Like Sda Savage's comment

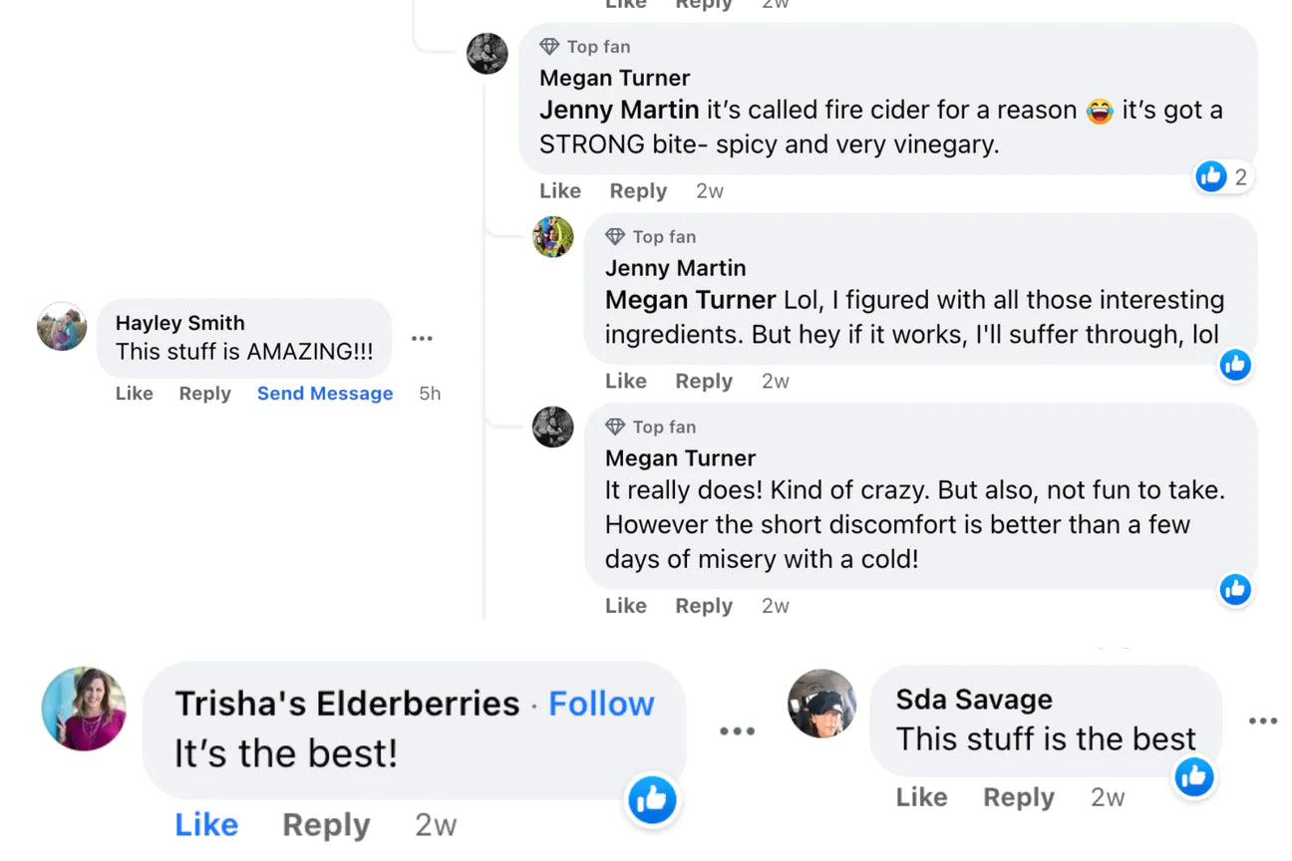click(921, 796)
